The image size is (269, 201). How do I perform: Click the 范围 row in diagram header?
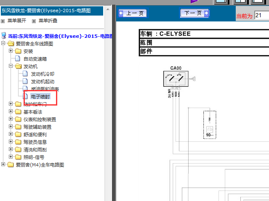[x=204, y=42]
